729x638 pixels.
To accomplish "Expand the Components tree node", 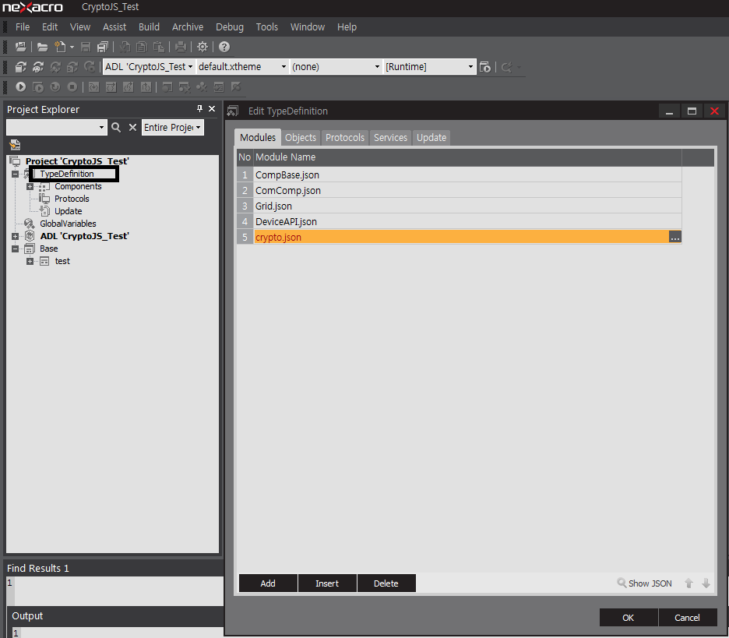I will (30, 186).
